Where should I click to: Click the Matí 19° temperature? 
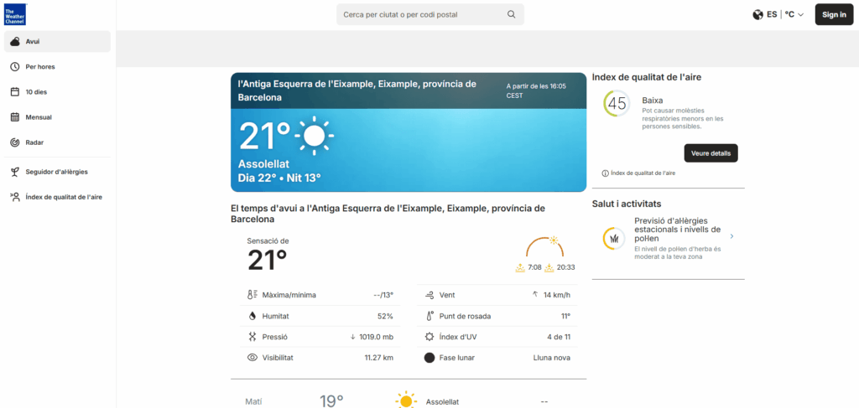coord(332,401)
